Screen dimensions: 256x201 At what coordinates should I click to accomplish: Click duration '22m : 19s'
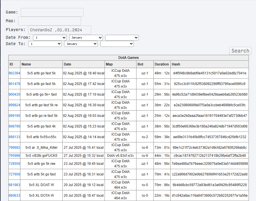(x=162, y=195)
